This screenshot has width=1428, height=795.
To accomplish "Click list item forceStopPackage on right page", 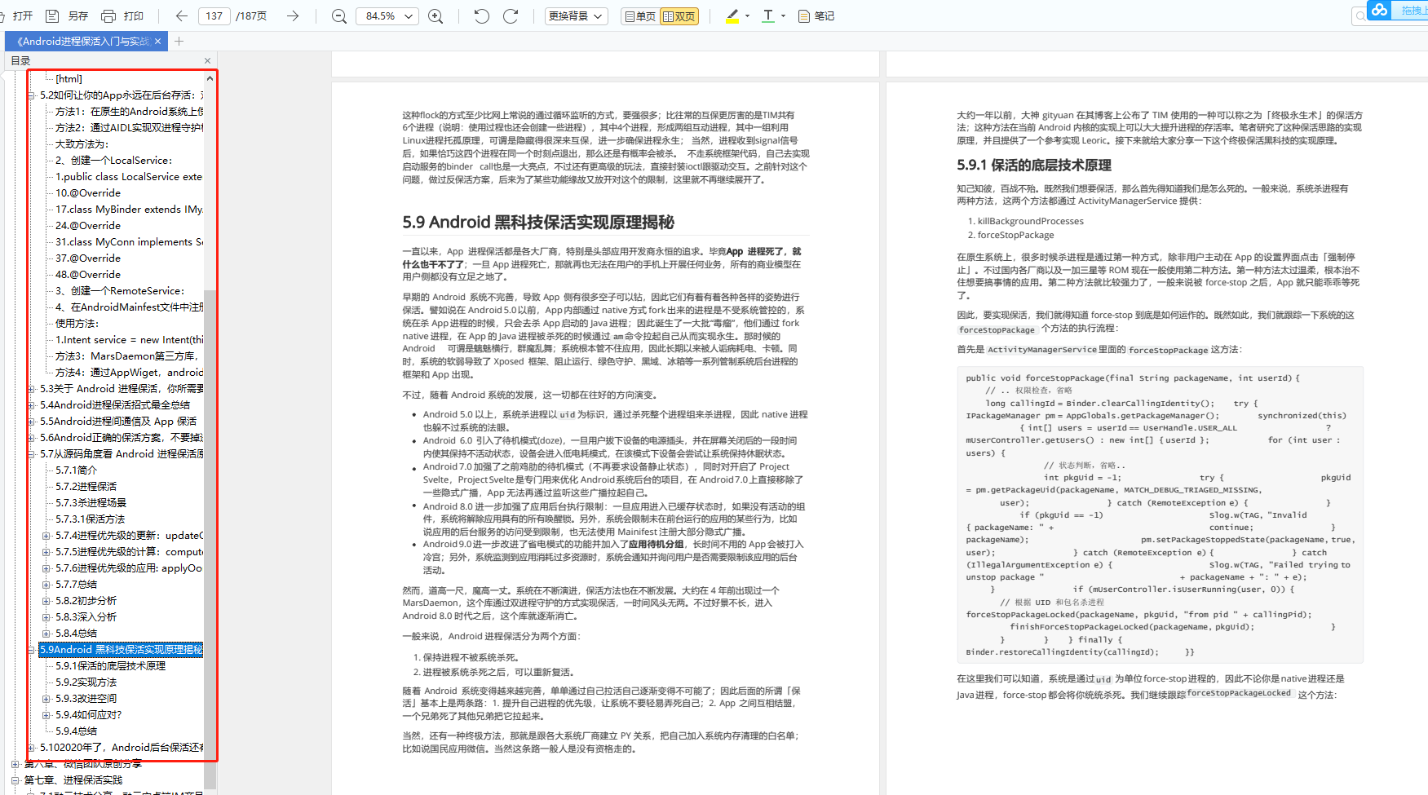I will [1015, 235].
